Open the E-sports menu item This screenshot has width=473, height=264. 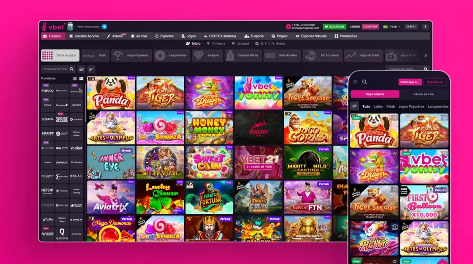pos(254,36)
